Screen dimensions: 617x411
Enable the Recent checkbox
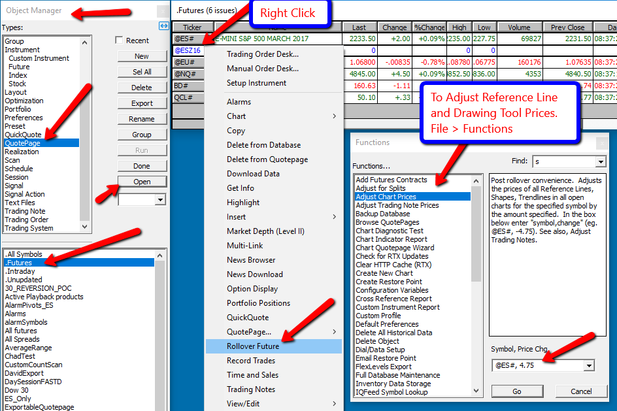[119, 41]
